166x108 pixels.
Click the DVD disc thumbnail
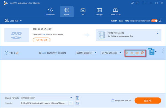point(17,35)
